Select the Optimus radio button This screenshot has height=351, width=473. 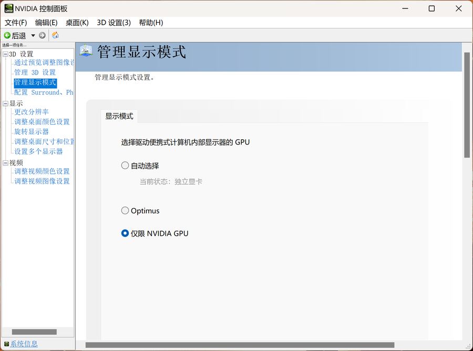[x=125, y=211]
